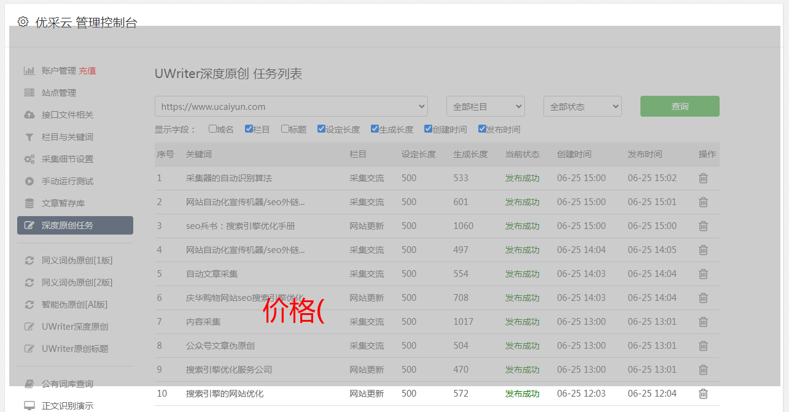Go to 文章暂存库 menu item
The image size is (789, 412).
pos(63,203)
